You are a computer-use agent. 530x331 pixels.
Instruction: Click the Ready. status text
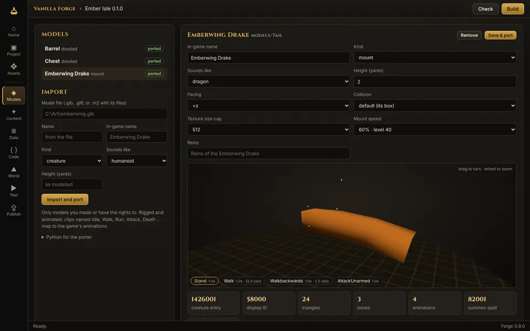click(40, 326)
